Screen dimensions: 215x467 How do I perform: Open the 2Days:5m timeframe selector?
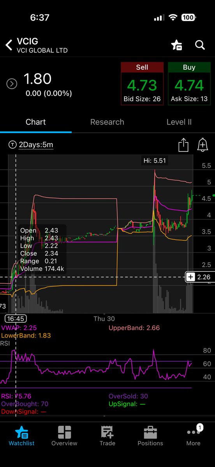(31, 145)
